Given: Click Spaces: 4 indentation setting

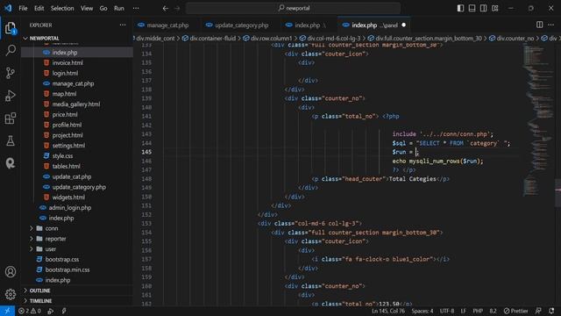Looking at the screenshot, I should click(423, 311).
